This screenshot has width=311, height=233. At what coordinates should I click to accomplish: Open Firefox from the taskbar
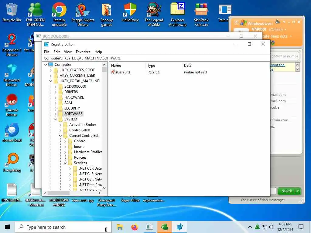135,227
